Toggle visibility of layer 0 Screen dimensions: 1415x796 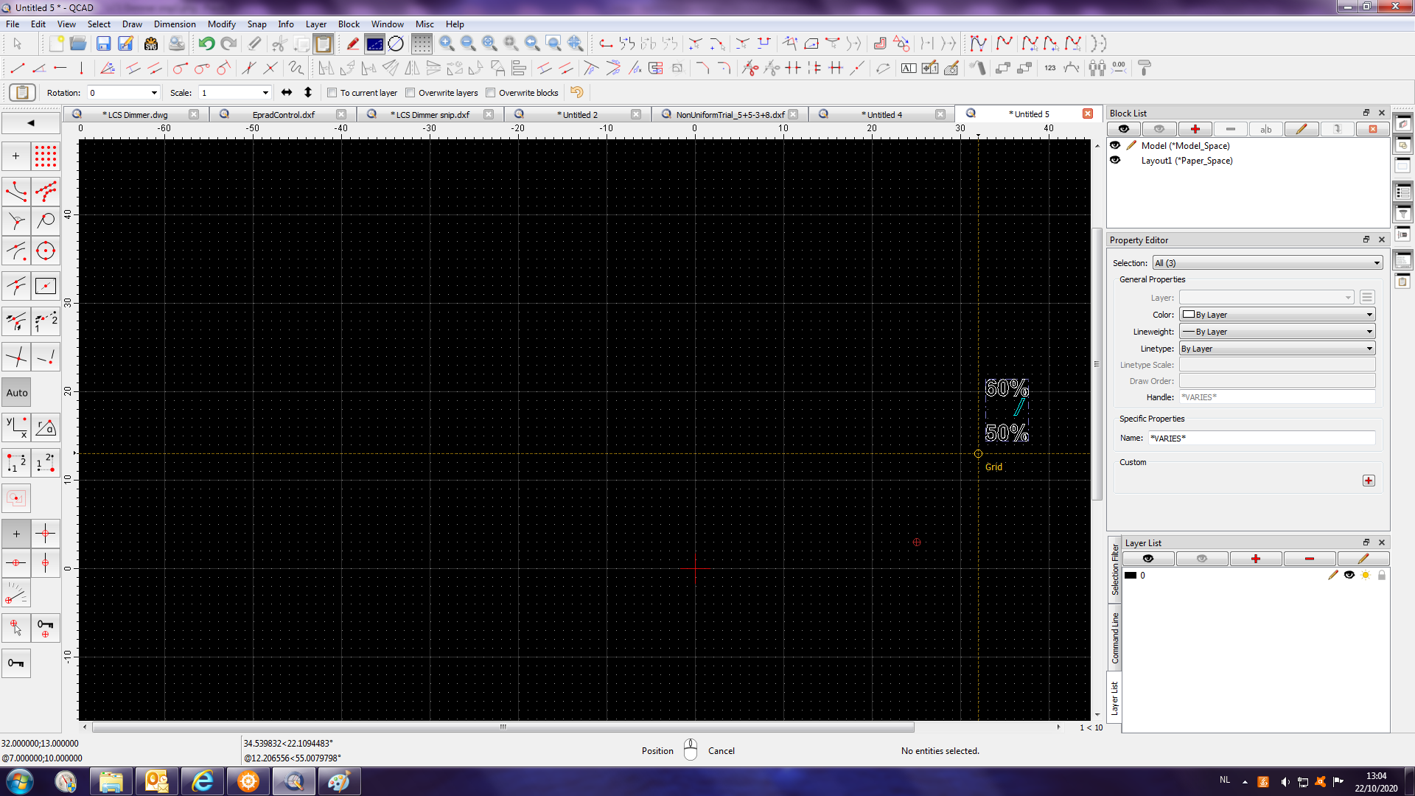click(x=1349, y=575)
